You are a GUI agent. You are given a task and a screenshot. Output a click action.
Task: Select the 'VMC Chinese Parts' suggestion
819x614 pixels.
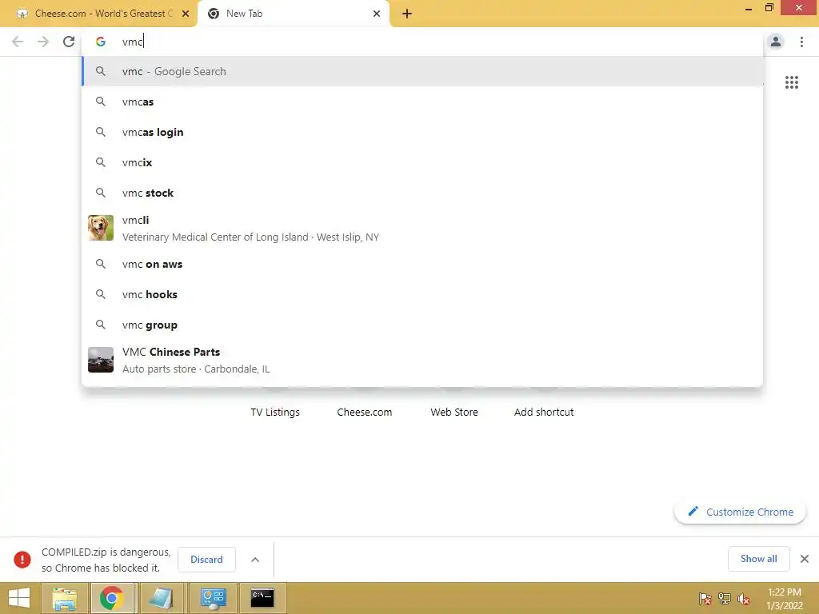(x=422, y=360)
